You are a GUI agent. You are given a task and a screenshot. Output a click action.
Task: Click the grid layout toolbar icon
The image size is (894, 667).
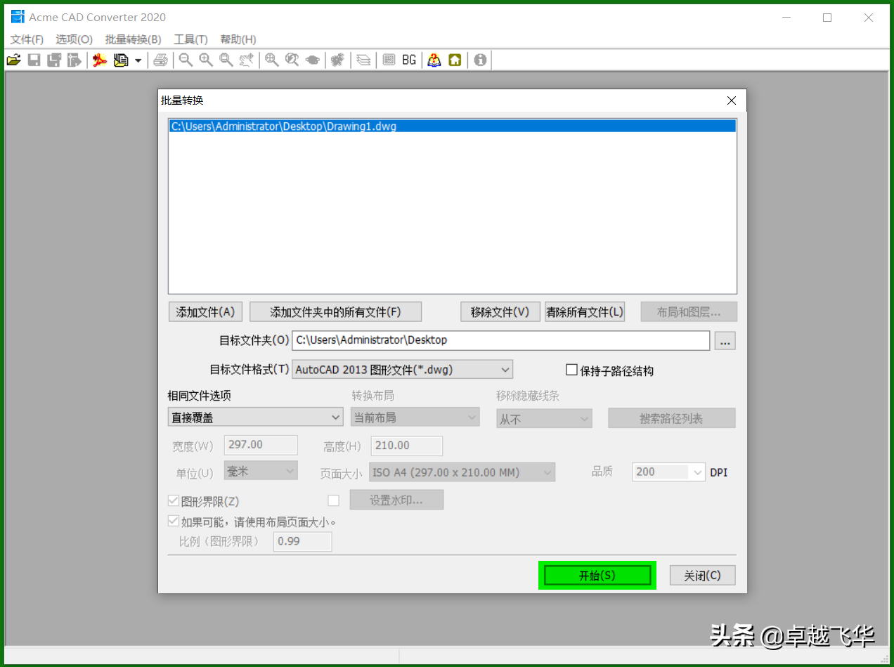389,60
